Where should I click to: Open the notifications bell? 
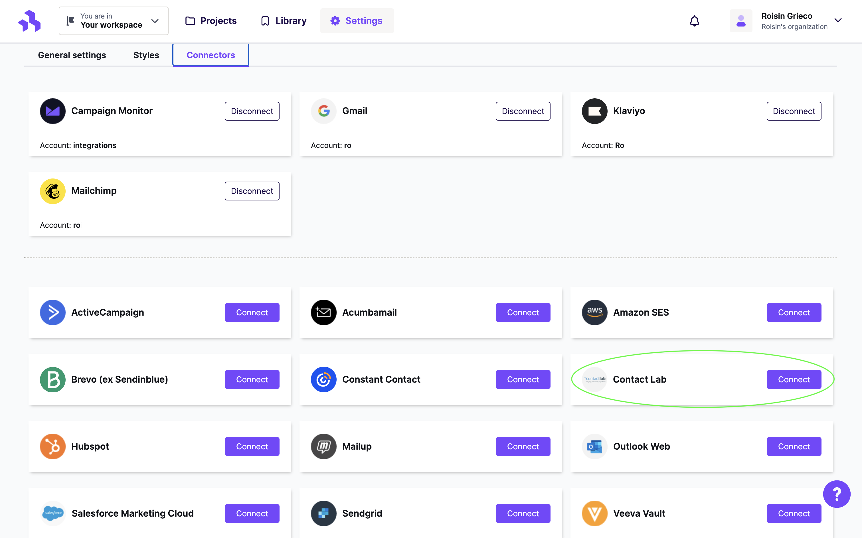tap(694, 21)
